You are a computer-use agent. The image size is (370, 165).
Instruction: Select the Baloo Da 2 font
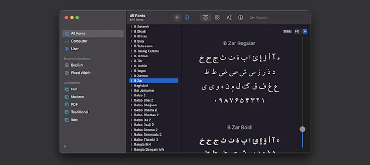pyautogui.click(x=154, y=120)
